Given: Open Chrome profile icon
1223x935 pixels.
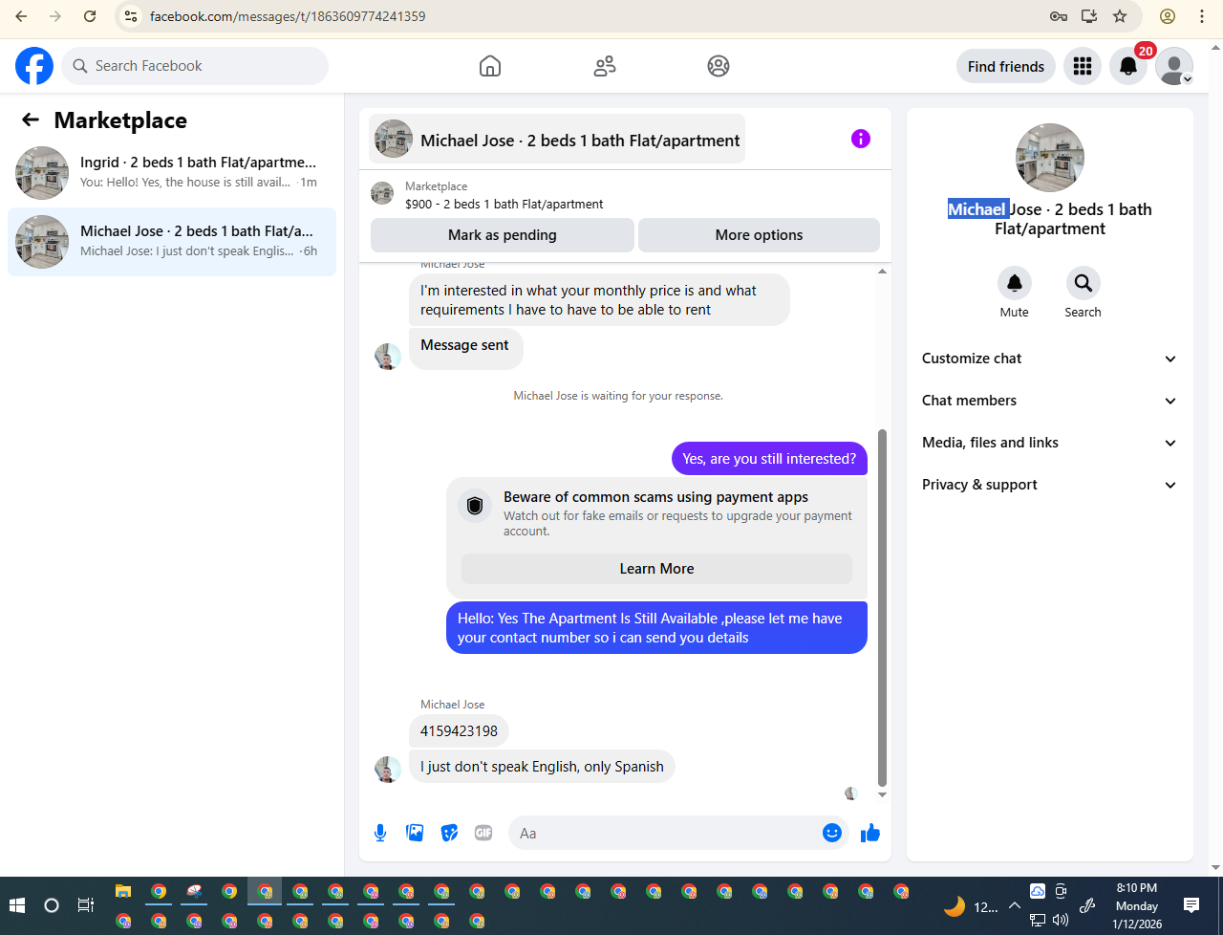Looking at the screenshot, I should click(1168, 16).
